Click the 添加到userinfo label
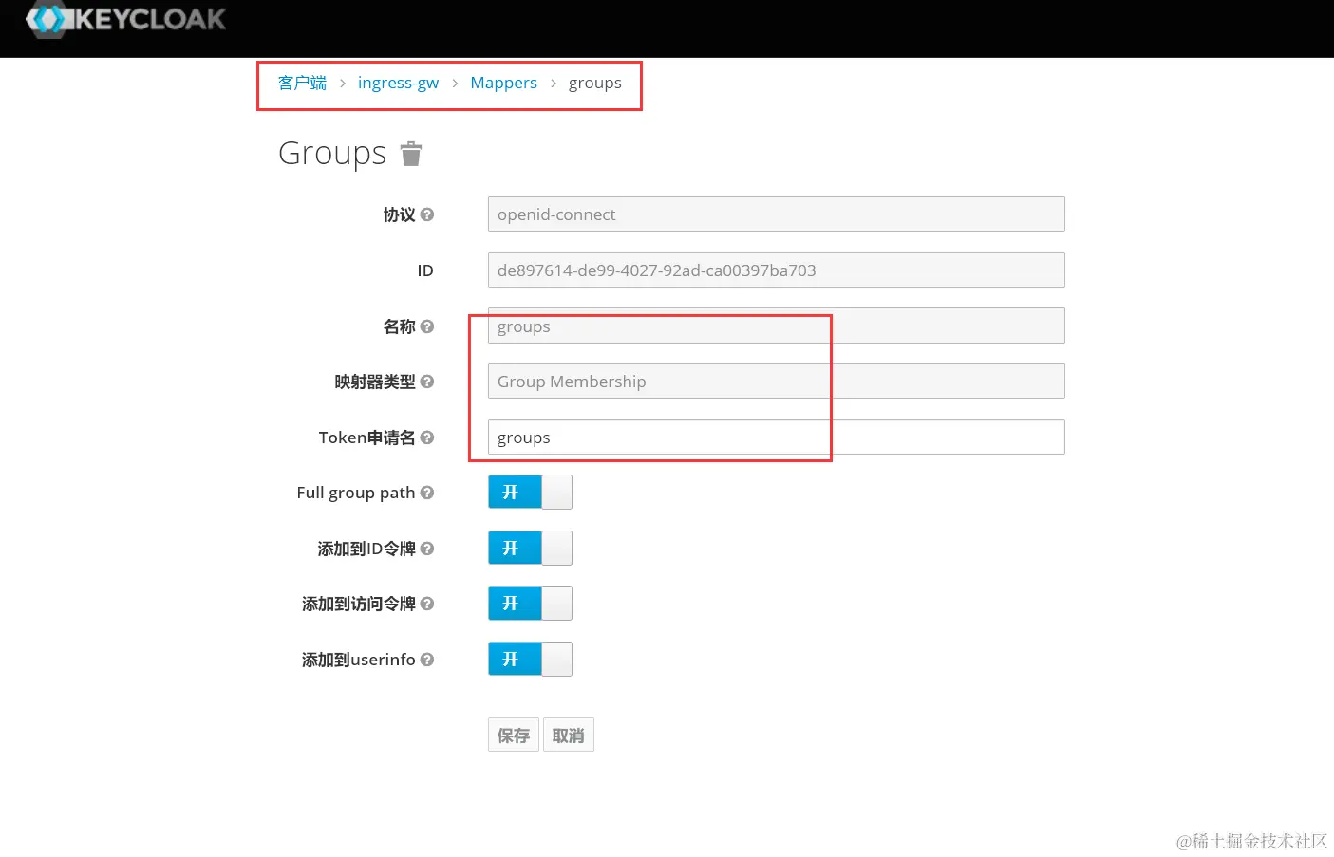 point(359,660)
